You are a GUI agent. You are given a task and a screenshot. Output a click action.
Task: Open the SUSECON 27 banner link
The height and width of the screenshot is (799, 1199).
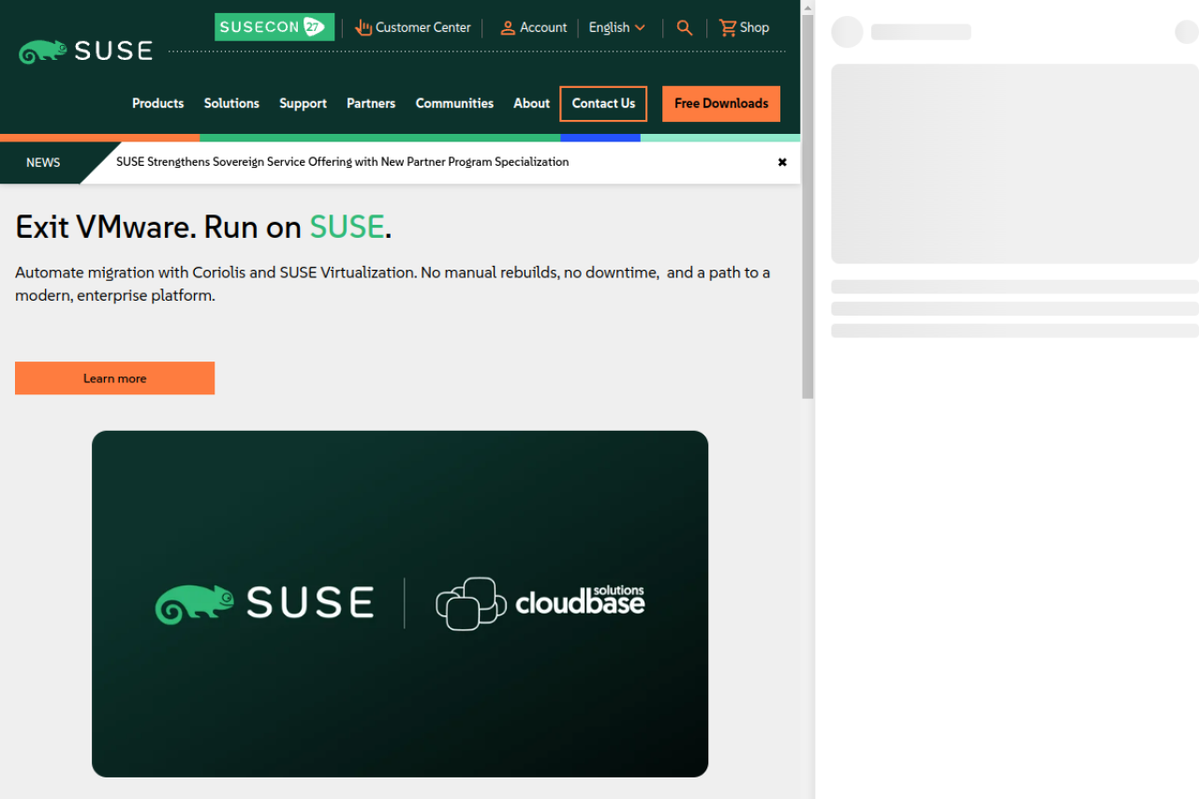tap(274, 27)
